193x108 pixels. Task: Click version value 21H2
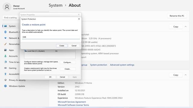(x=77, y=87)
